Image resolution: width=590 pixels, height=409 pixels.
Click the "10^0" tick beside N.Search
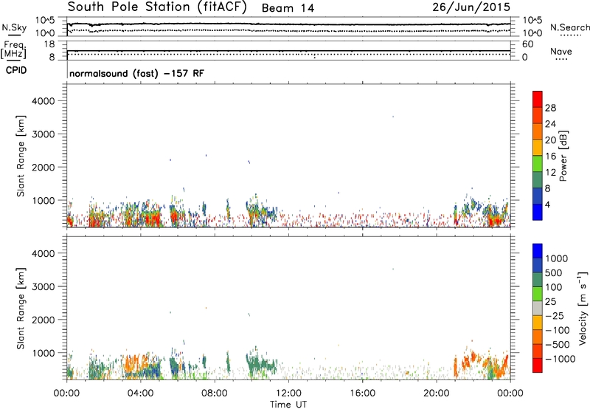(x=532, y=33)
